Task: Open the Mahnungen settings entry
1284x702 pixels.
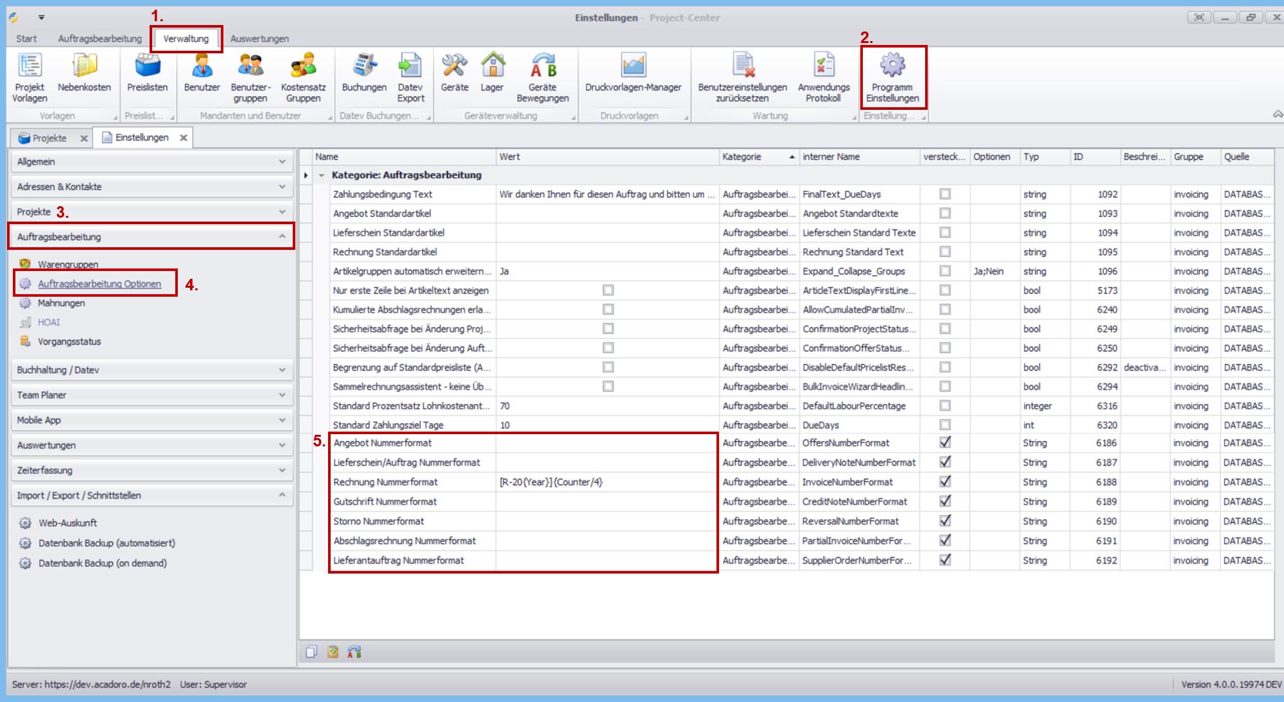Action: [x=61, y=303]
